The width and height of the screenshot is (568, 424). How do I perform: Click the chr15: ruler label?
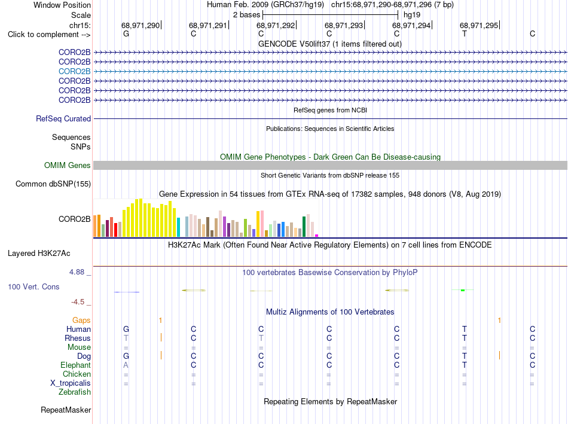(80, 25)
